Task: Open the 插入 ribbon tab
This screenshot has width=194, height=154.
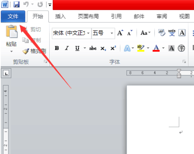Action: [60, 16]
